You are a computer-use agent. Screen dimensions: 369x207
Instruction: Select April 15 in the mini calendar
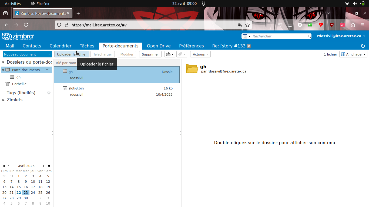tap(19, 187)
